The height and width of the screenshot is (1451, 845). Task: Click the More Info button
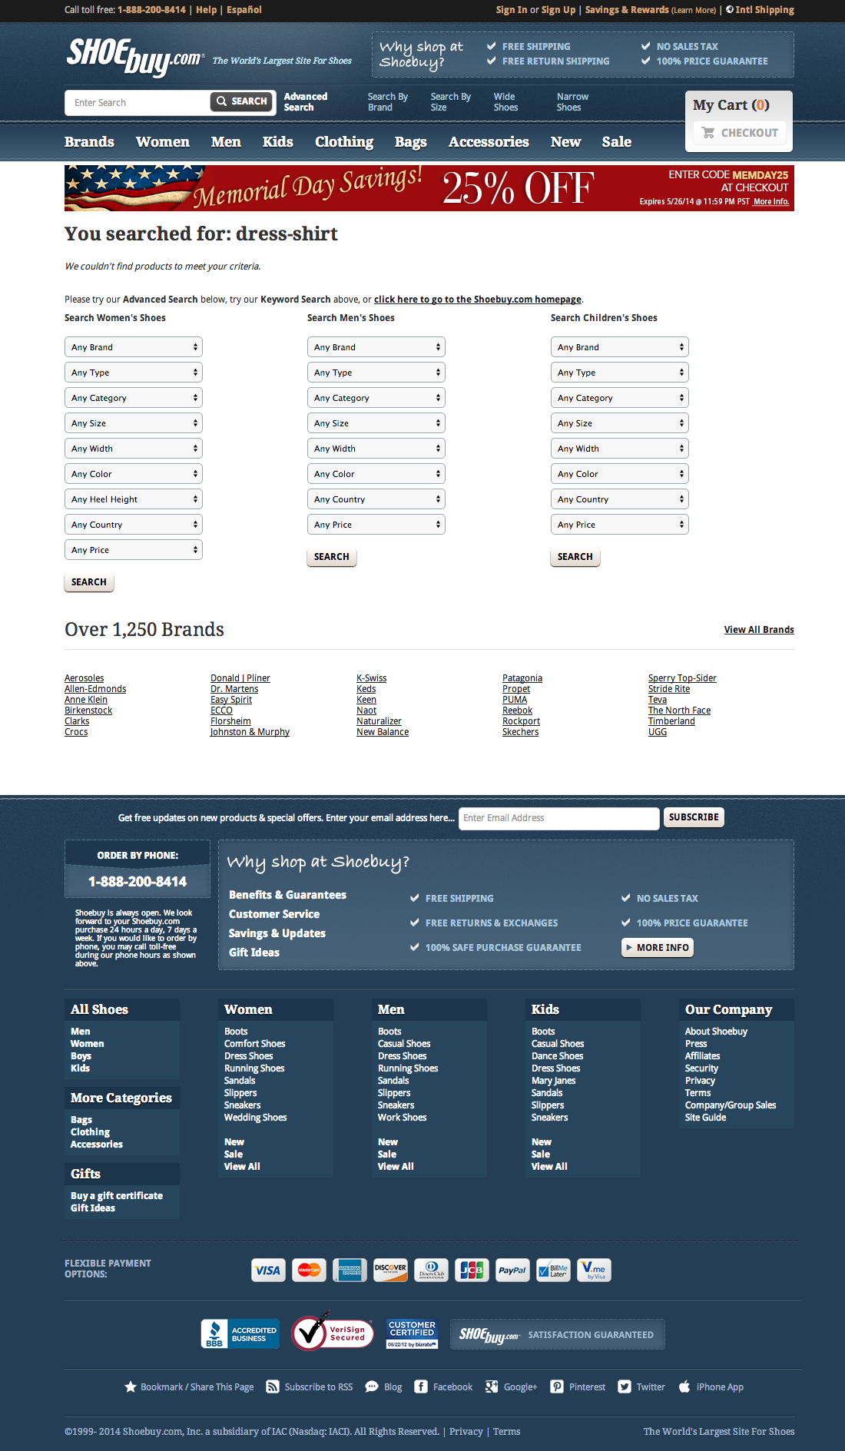[x=658, y=948]
